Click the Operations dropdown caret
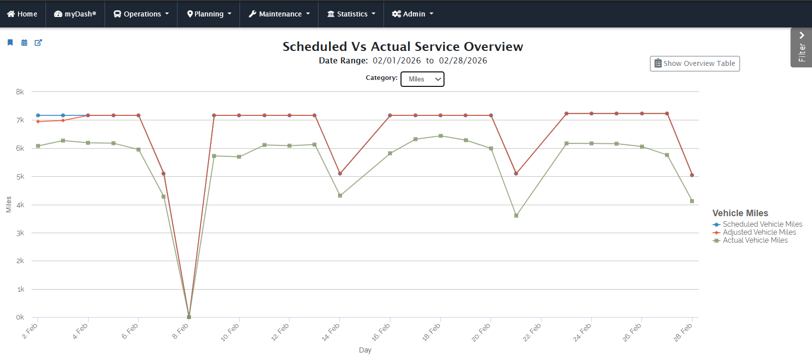812x359 pixels. click(x=167, y=14)
